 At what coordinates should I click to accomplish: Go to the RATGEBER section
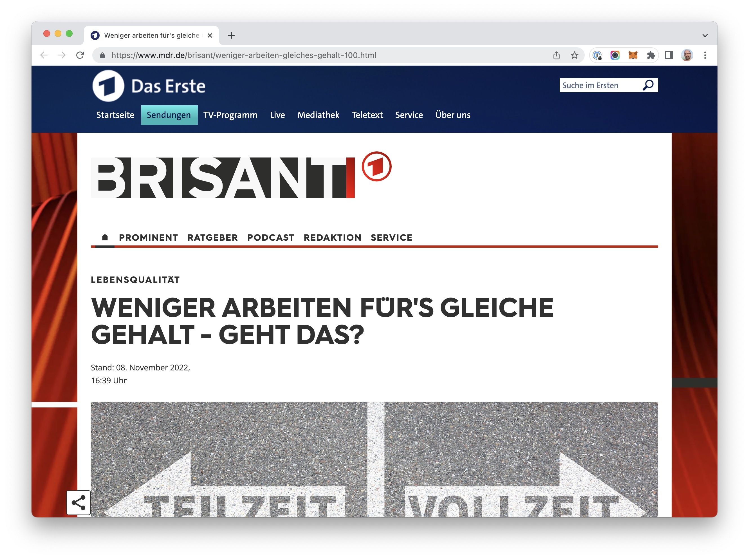coord(212,238)
